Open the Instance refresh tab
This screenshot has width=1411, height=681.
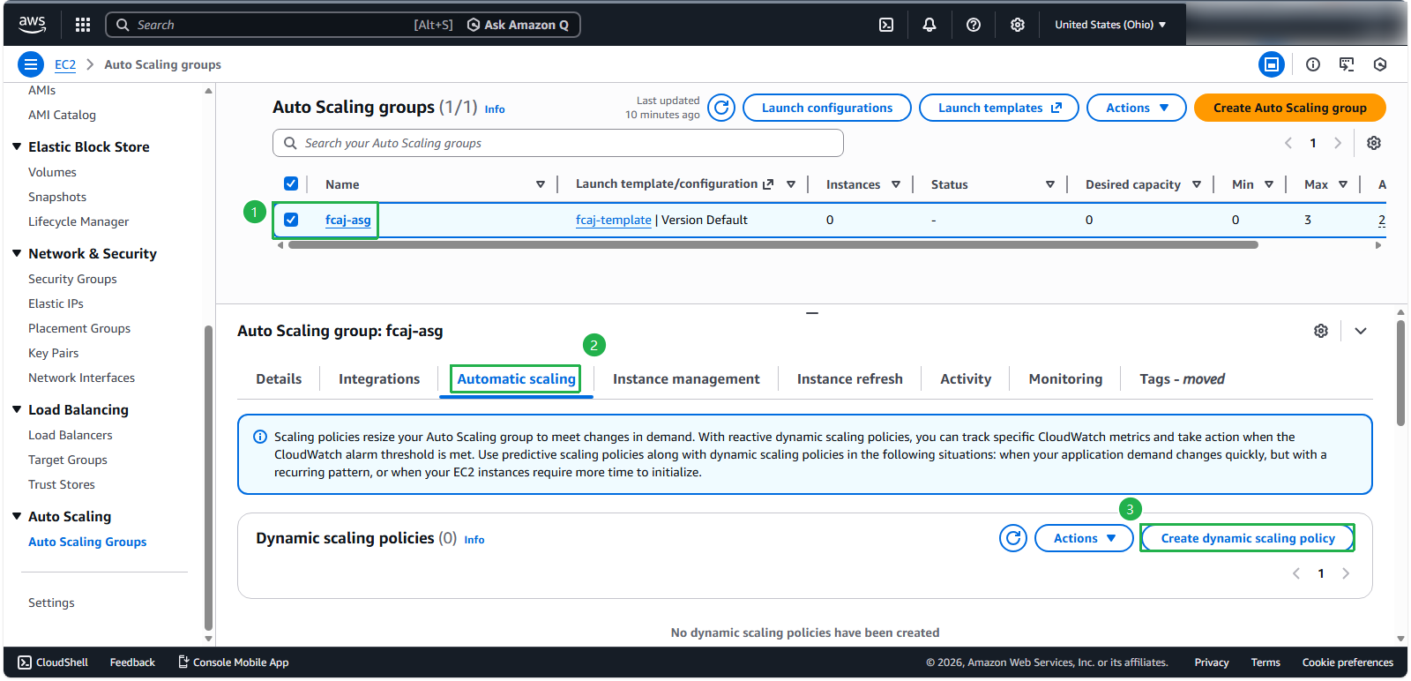tap(850, 378)
